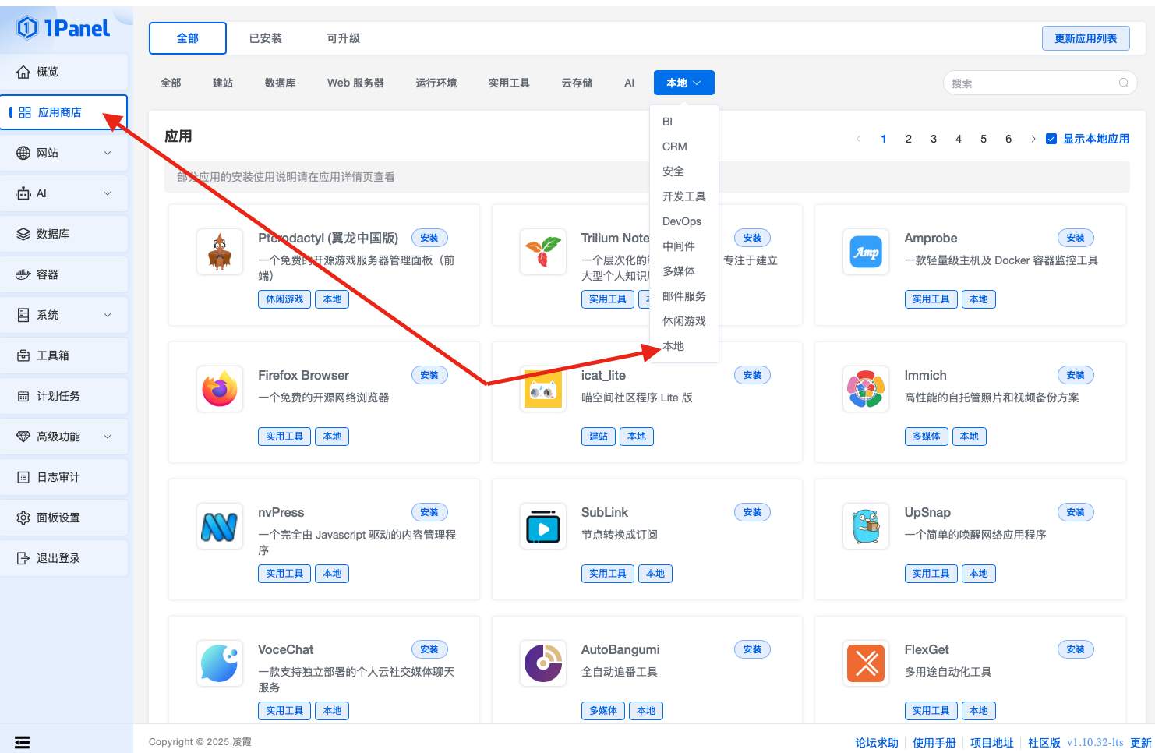
Task: Switch to the 已安装 tab
Action: click(x=265, y=38)
